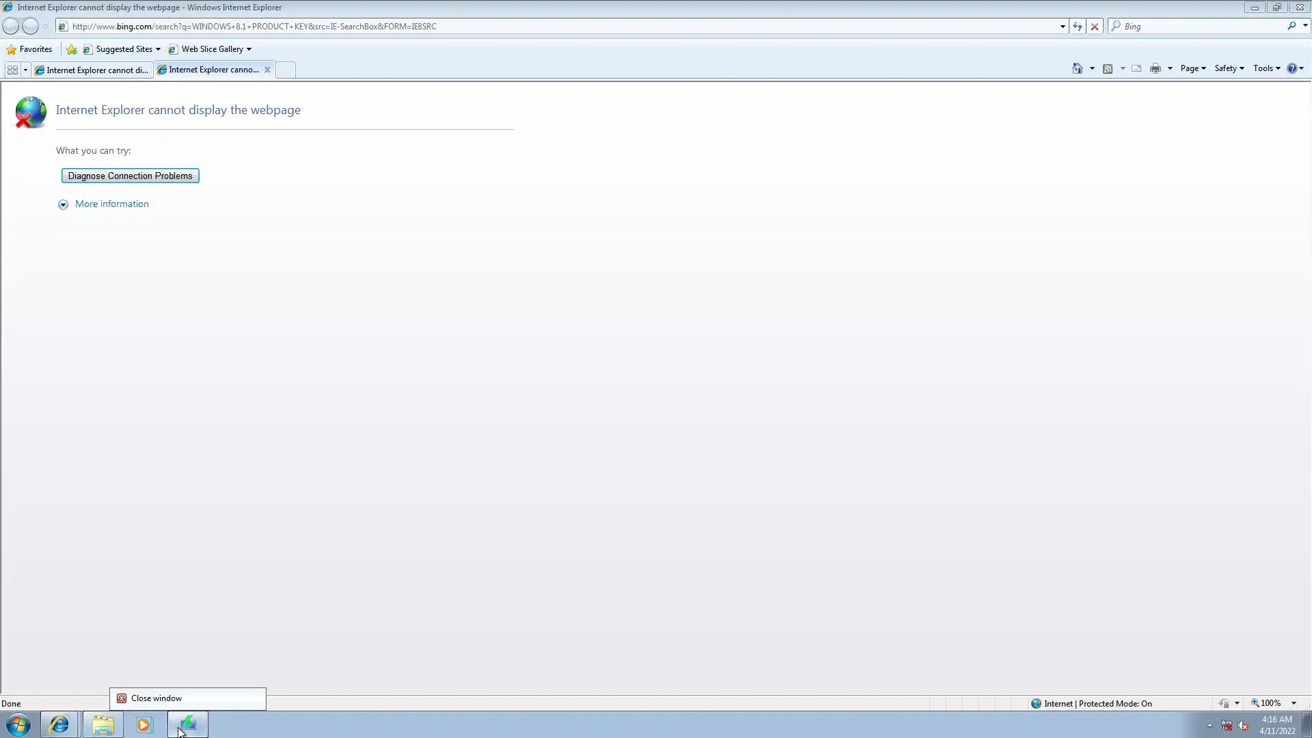1312x738 pixels.
Task: Switch to first Internet Explorer tab
Action: (x=92, y=70)
